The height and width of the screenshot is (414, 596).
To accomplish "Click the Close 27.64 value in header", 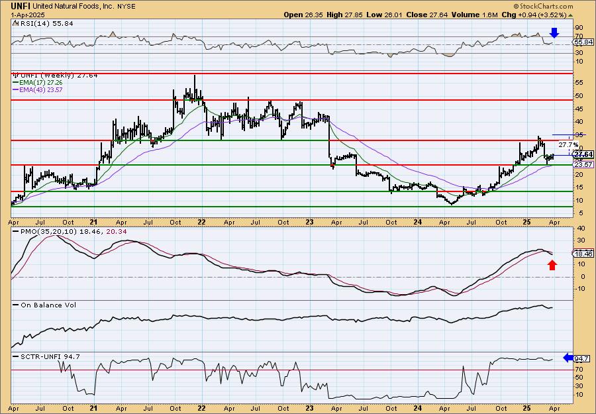I will tap(426, 15).
